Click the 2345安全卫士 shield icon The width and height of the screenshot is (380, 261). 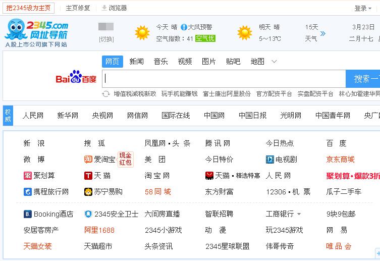[x=88, y=214]
